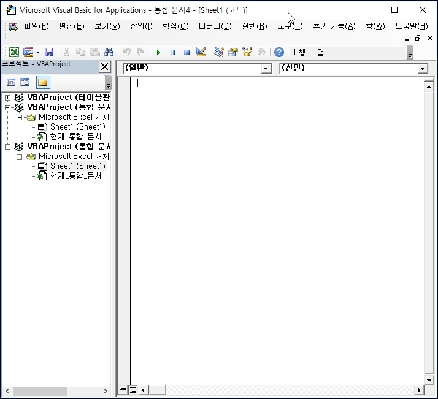Select the last 현재_통합_문서 item
This screenshot has width=438, height=399.
pos(75,176)
